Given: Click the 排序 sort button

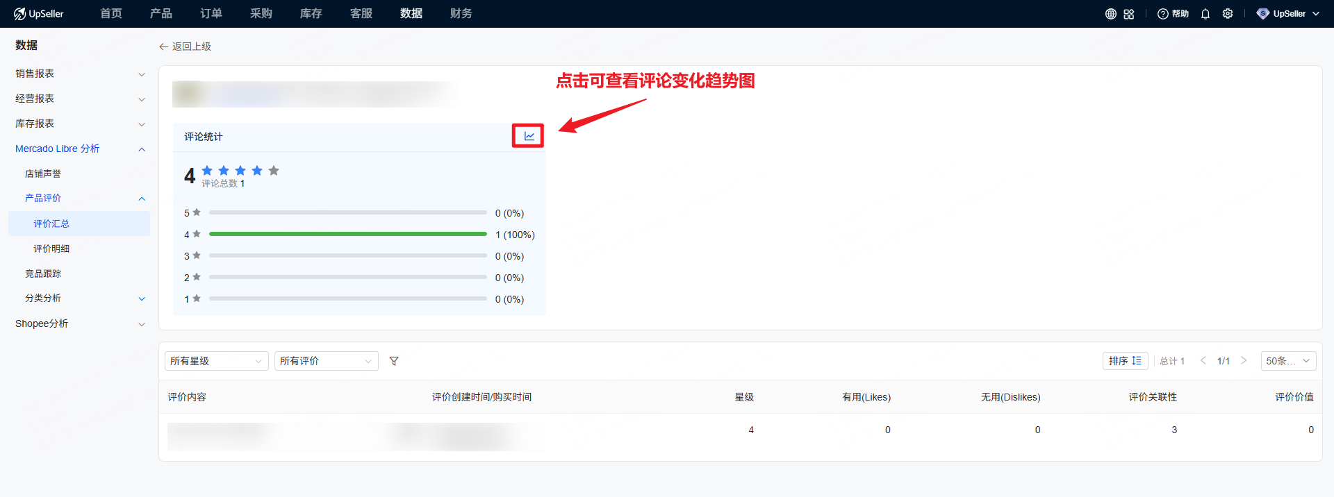Looking at the screenshot, I should pyautogui.click(x=1124, y=361).
